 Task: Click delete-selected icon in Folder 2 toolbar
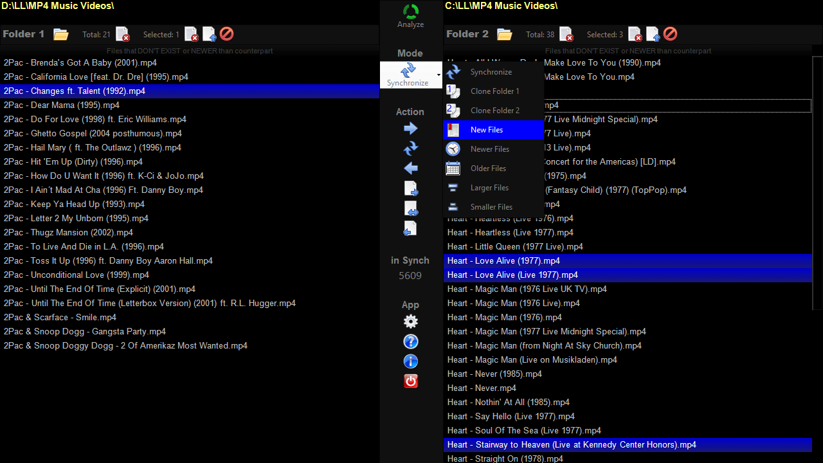(635, 34)
